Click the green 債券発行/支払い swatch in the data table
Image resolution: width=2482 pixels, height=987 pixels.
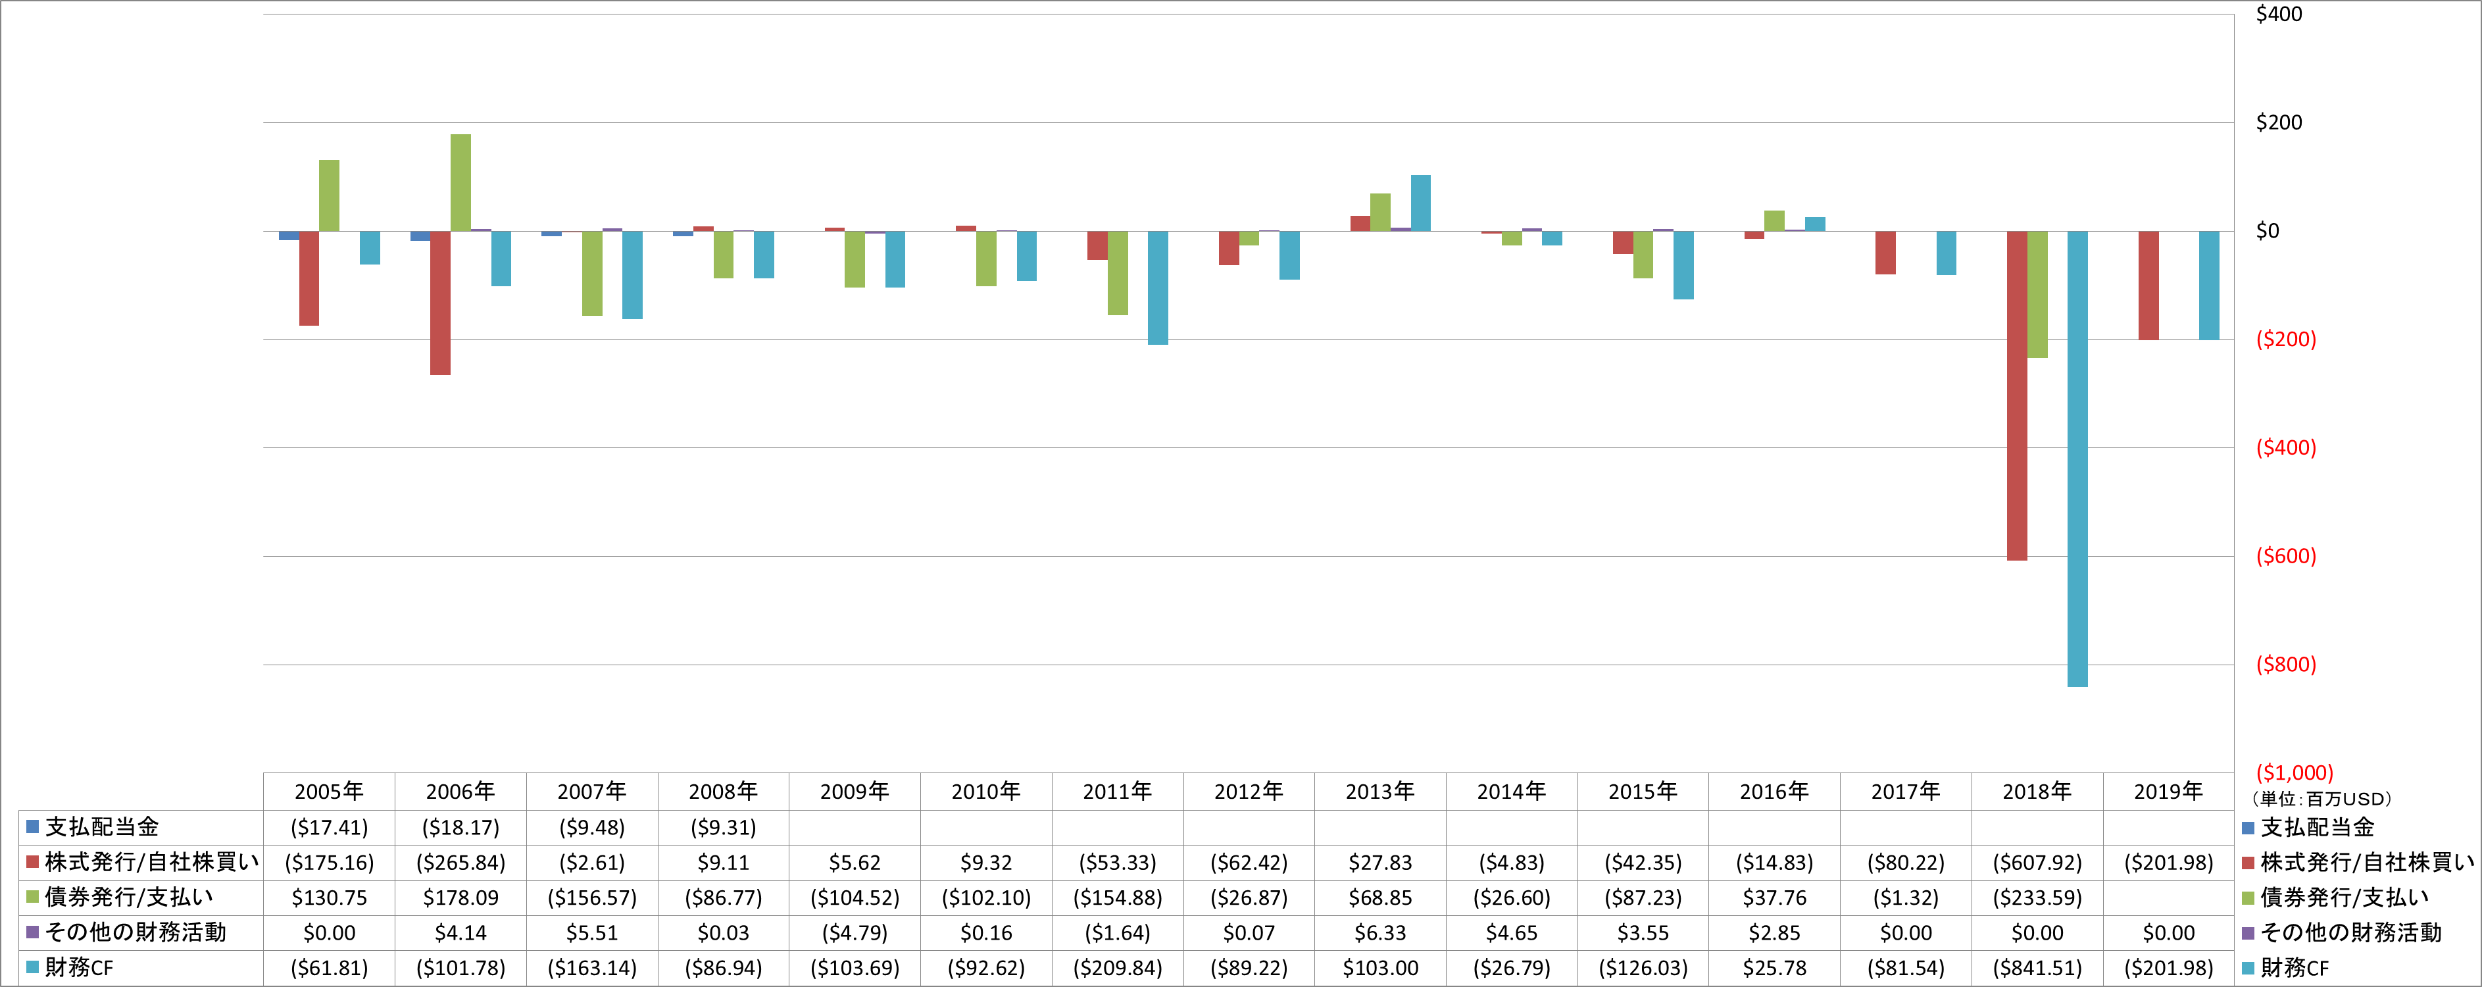point(32,898)
